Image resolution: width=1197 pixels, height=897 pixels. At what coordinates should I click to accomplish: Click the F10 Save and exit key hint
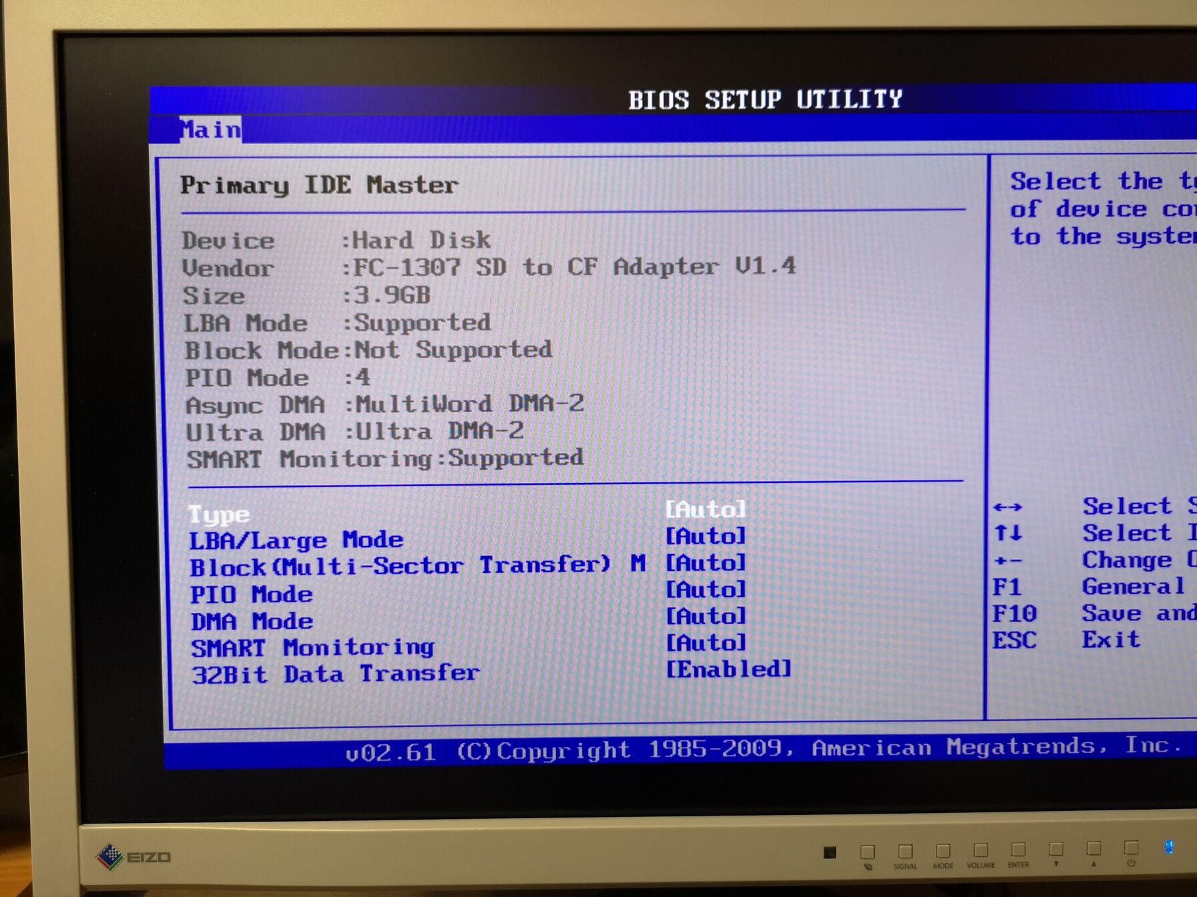(1094, 614)
